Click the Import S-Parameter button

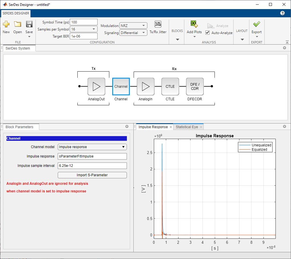92,175
